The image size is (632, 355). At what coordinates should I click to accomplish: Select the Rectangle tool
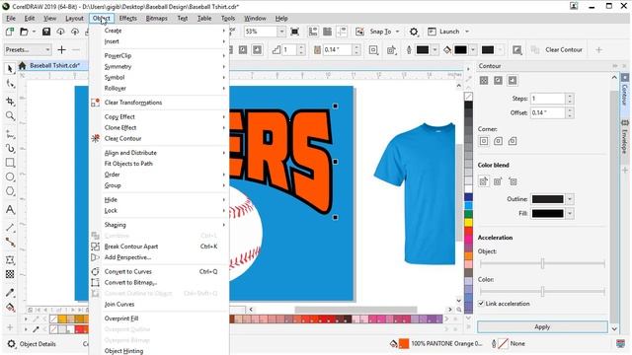click(x=10, y=163)
